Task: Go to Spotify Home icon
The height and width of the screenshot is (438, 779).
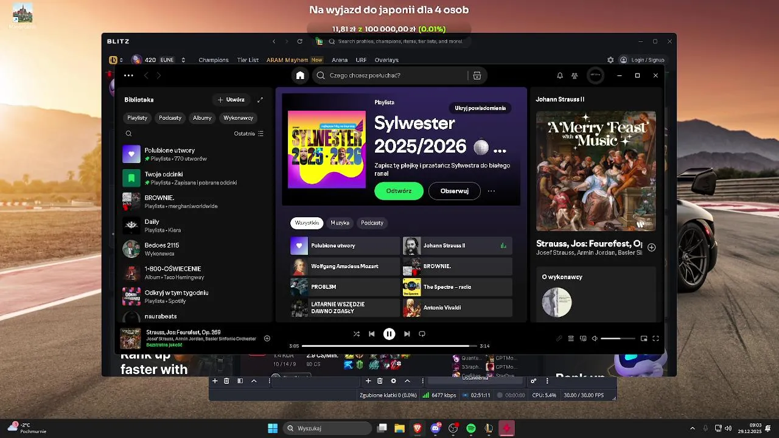Action: (300, 75)
